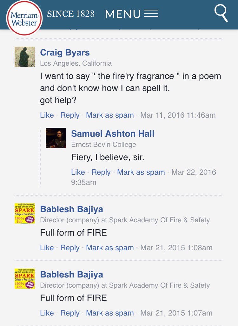Open Samuel Ashton Hall name link
This screenshot has width=238, height=326.
tap(113, 134)
